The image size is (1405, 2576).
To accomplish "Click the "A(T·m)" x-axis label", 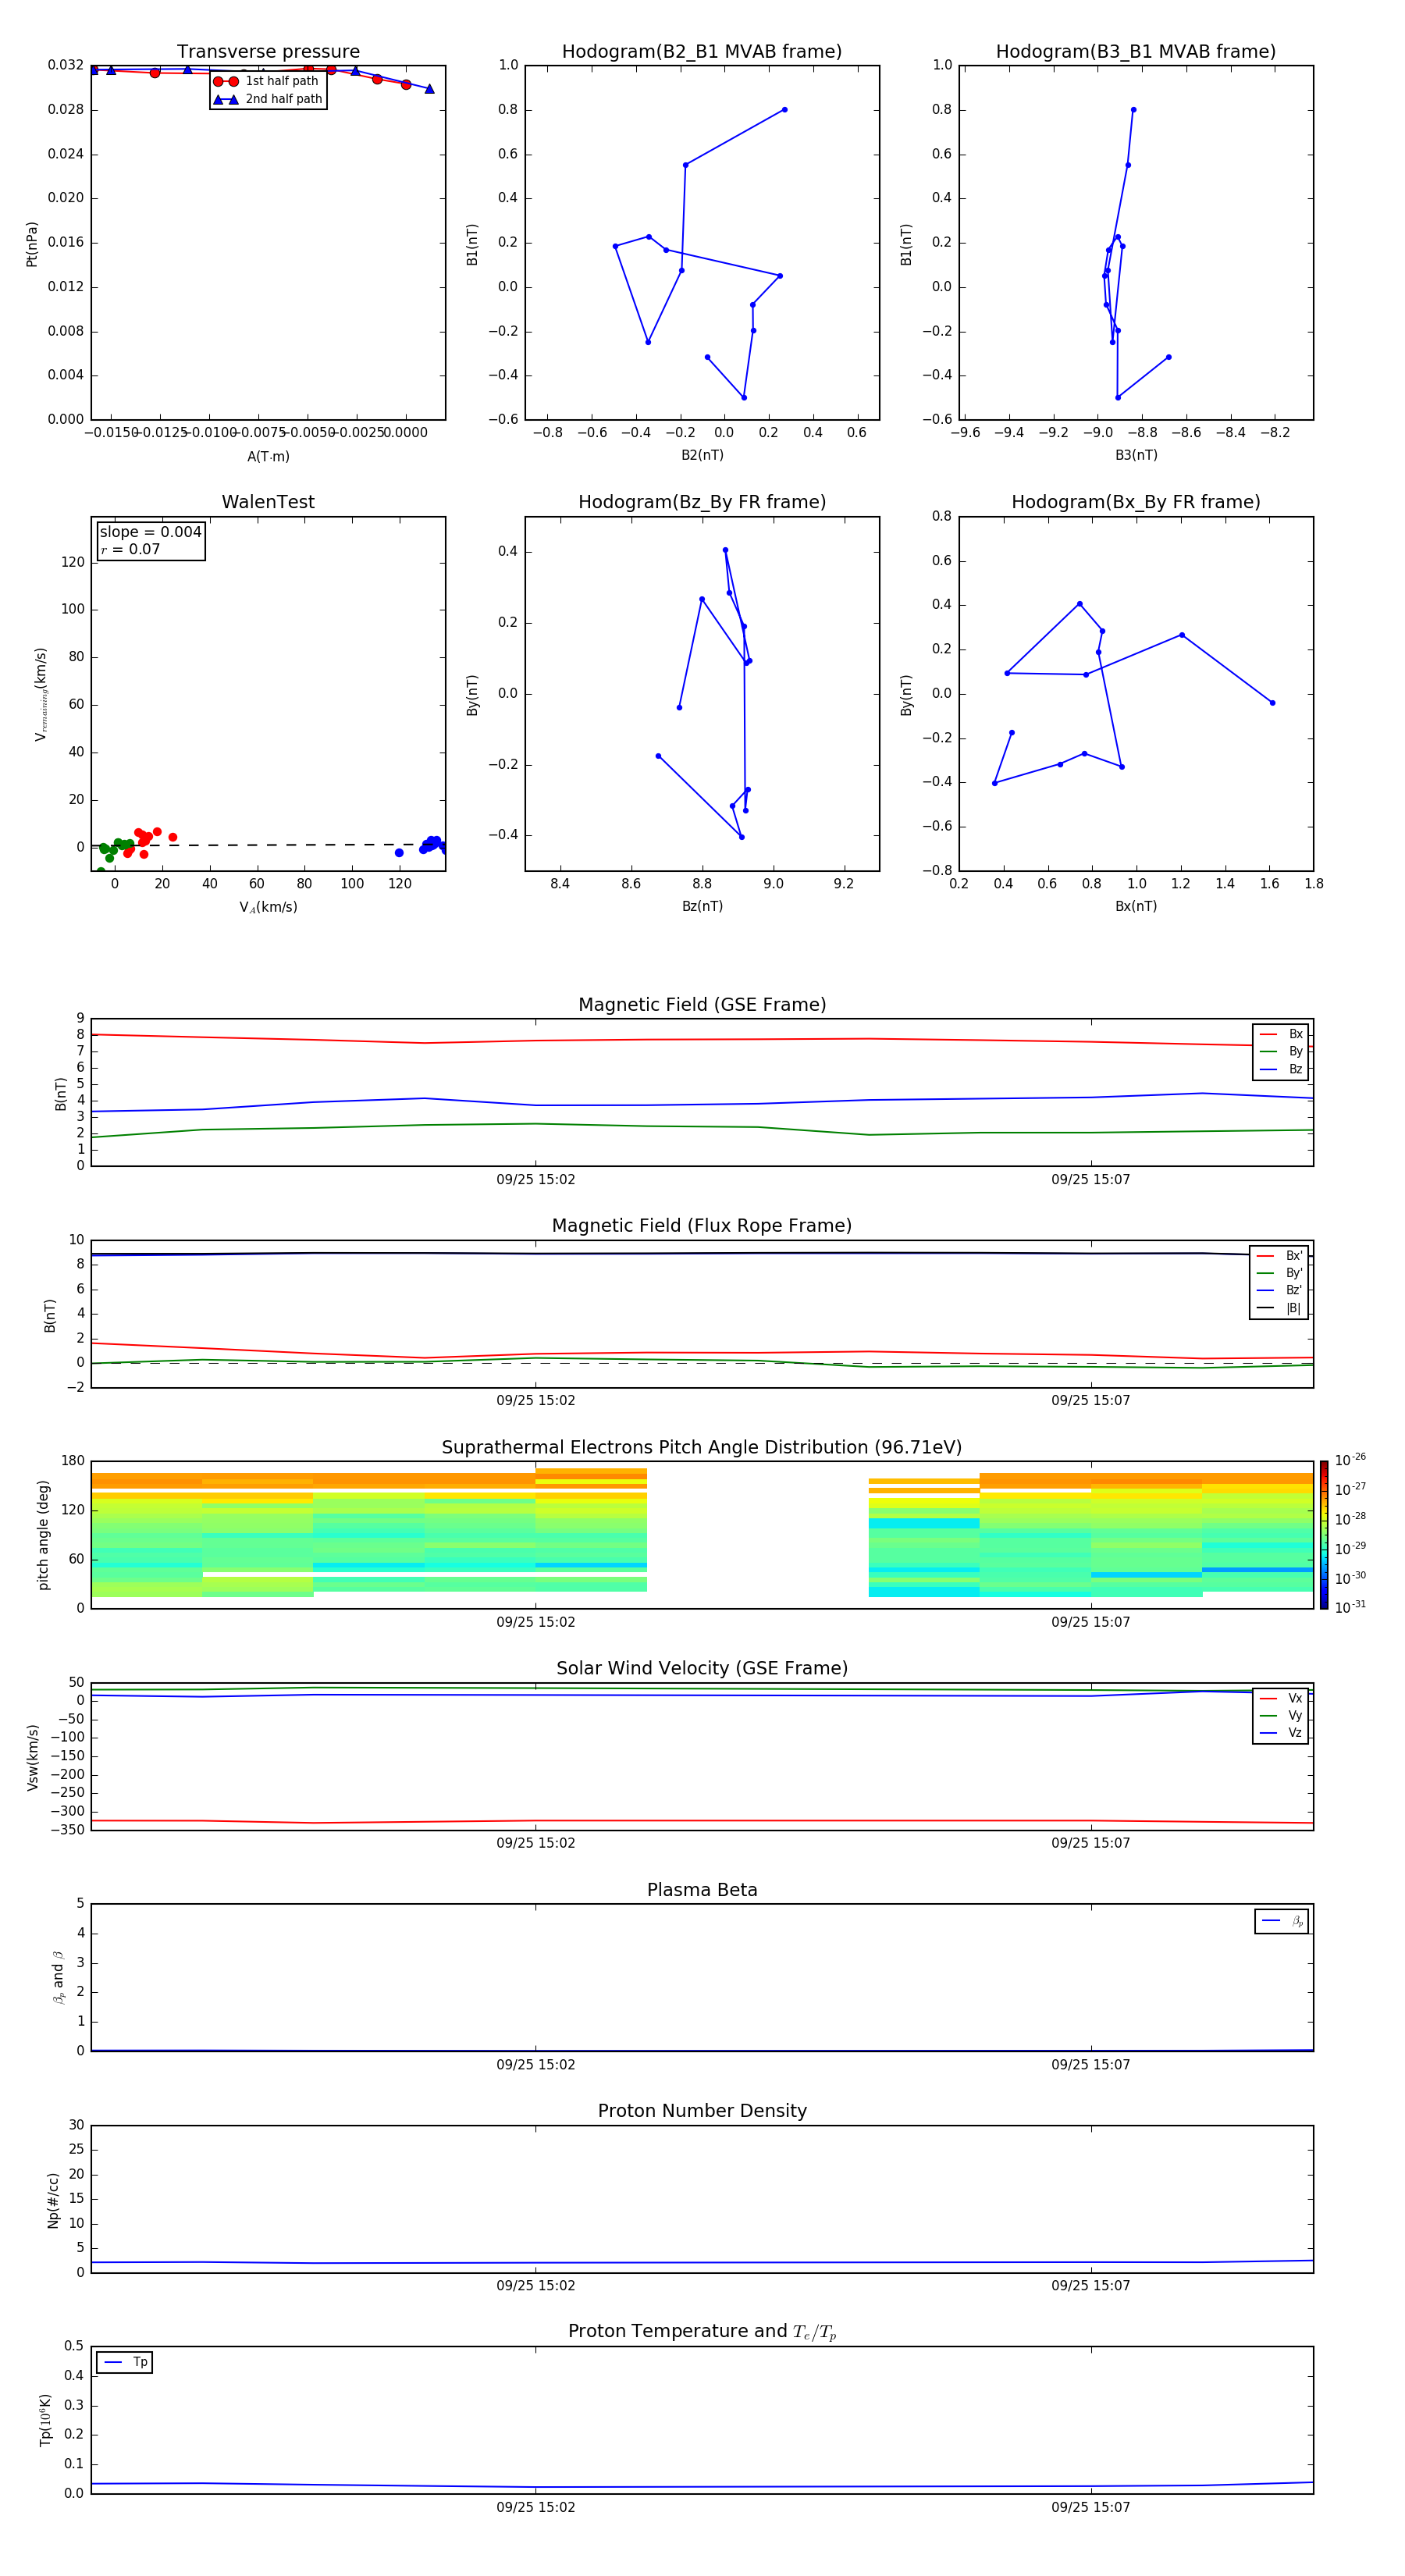I will [268, 457].
